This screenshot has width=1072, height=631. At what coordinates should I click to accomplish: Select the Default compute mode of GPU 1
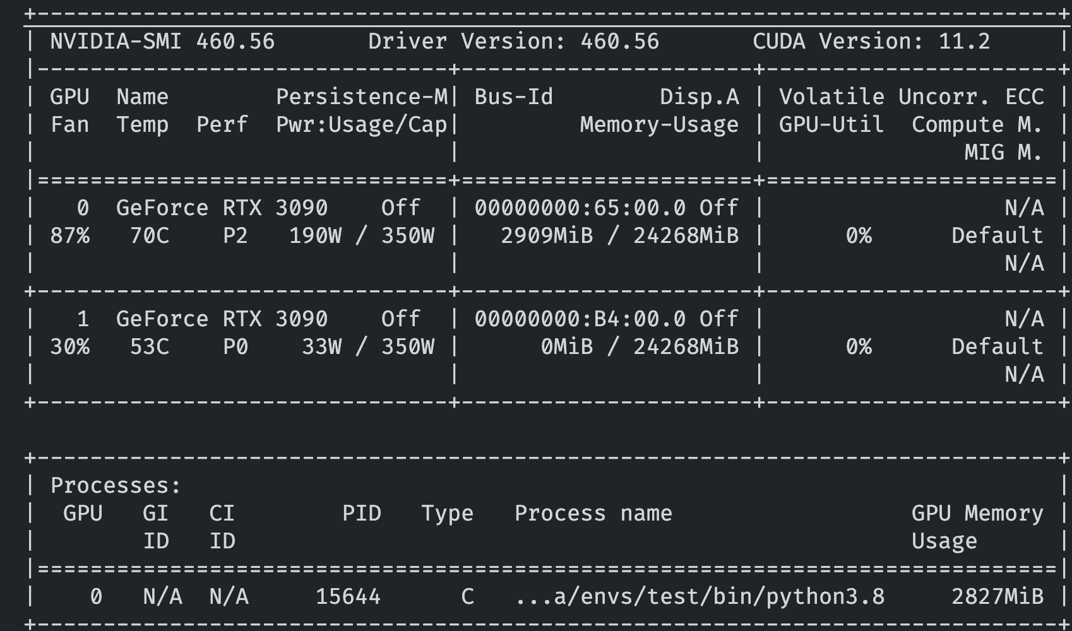point(998,345)
